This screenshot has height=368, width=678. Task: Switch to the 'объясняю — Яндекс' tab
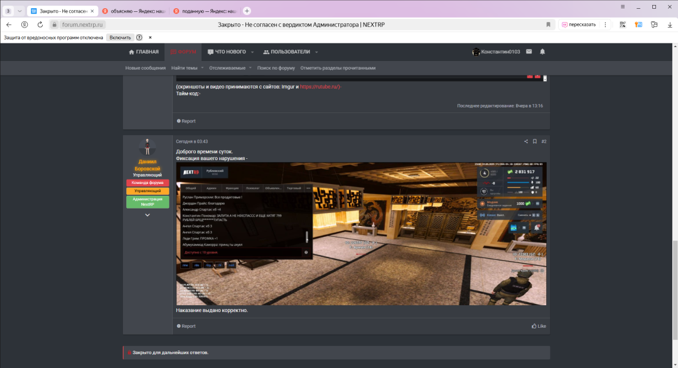point(134,11)
